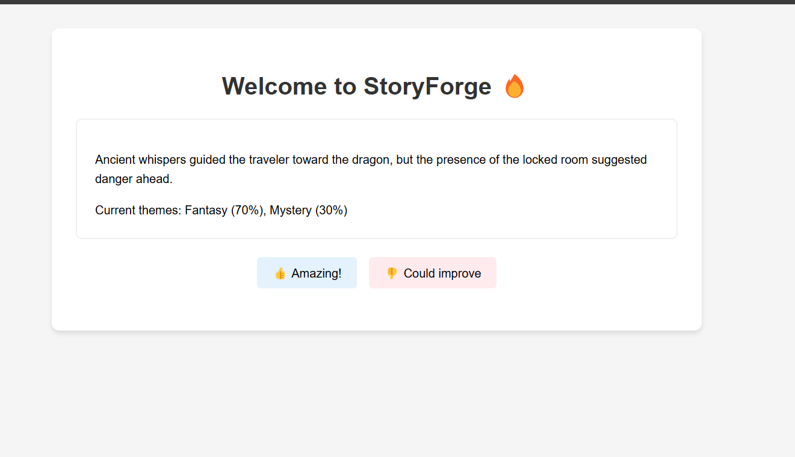Click the Mystery (30%) theme text
Image resolution: width=795 pixels, height=457 pixels.
309,210
